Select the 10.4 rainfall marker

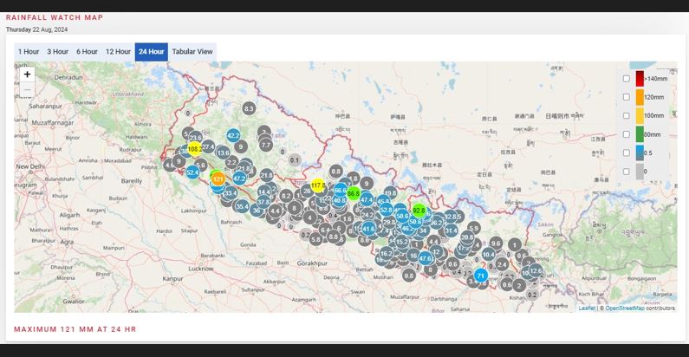[x=488, y=254]
